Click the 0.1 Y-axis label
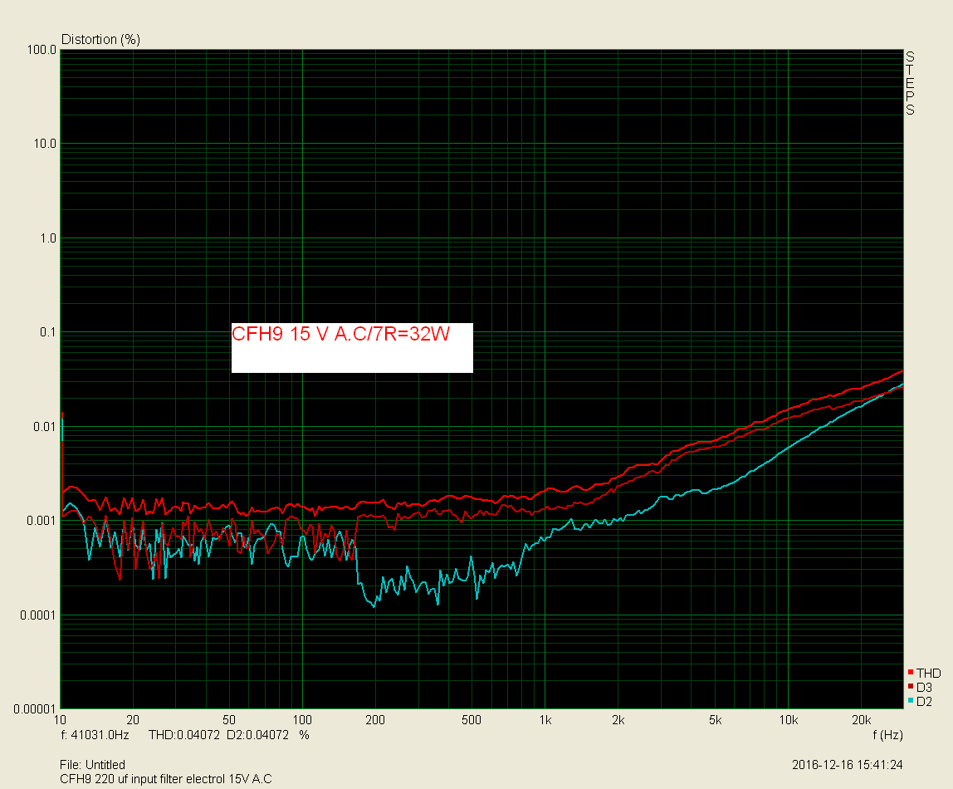The image size is (953, 789). coord(48,332)
